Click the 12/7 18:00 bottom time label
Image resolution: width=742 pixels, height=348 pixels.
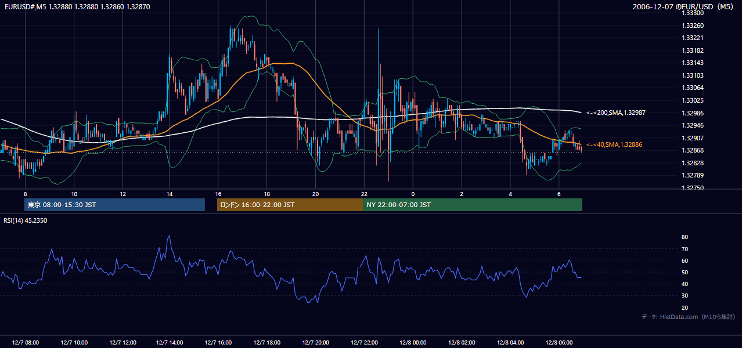pos(266,342)
